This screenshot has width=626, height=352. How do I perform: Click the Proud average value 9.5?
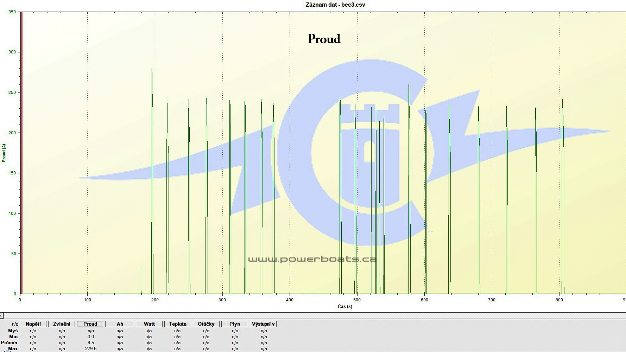point(91,343)
